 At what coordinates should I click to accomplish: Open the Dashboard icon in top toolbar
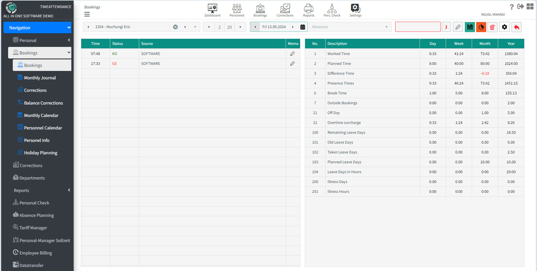tap(212, 10)
